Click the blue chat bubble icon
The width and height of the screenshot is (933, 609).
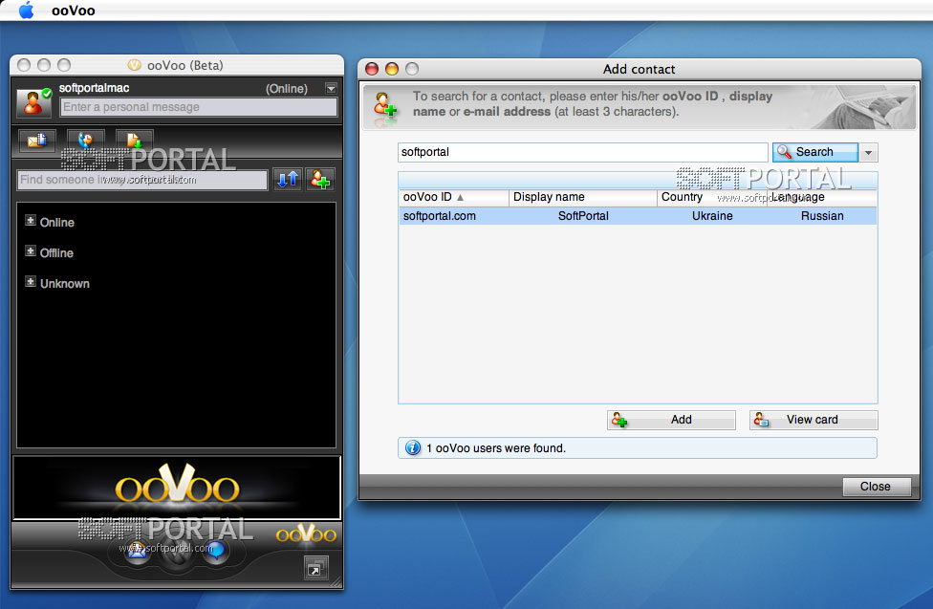(x=215, y=551)
